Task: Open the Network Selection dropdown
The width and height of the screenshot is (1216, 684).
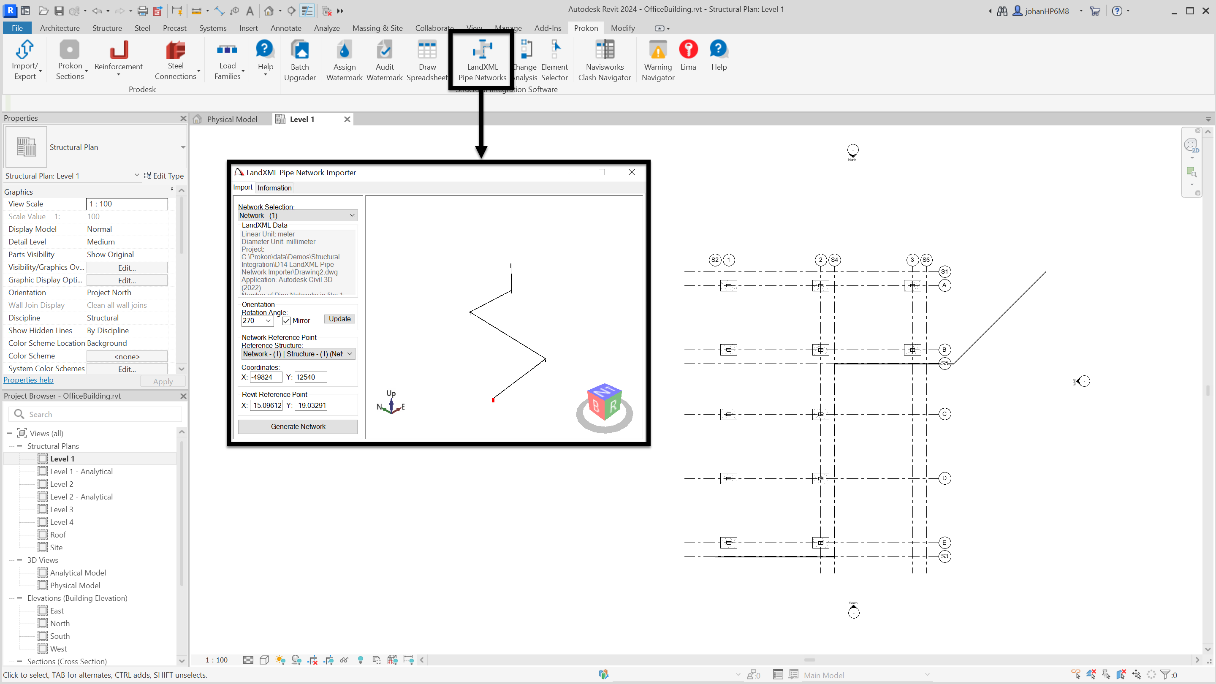Action: click(x=352, y=216)
